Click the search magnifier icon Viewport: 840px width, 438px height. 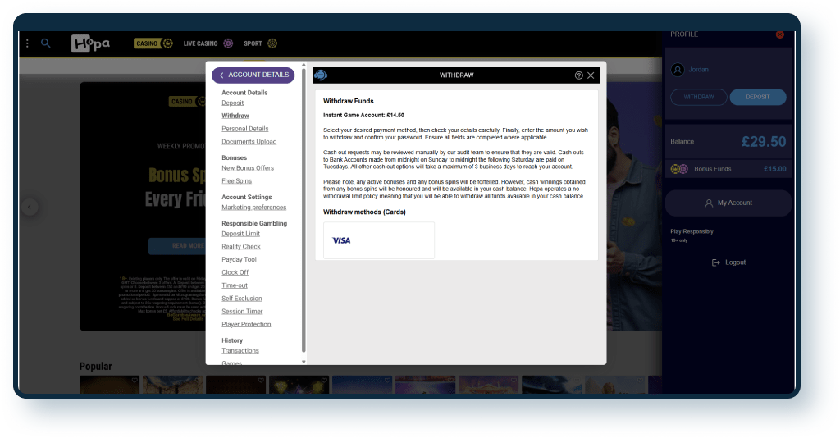click(46, 43)
